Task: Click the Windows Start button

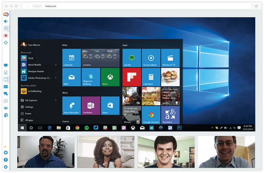Action: point(22,128)
